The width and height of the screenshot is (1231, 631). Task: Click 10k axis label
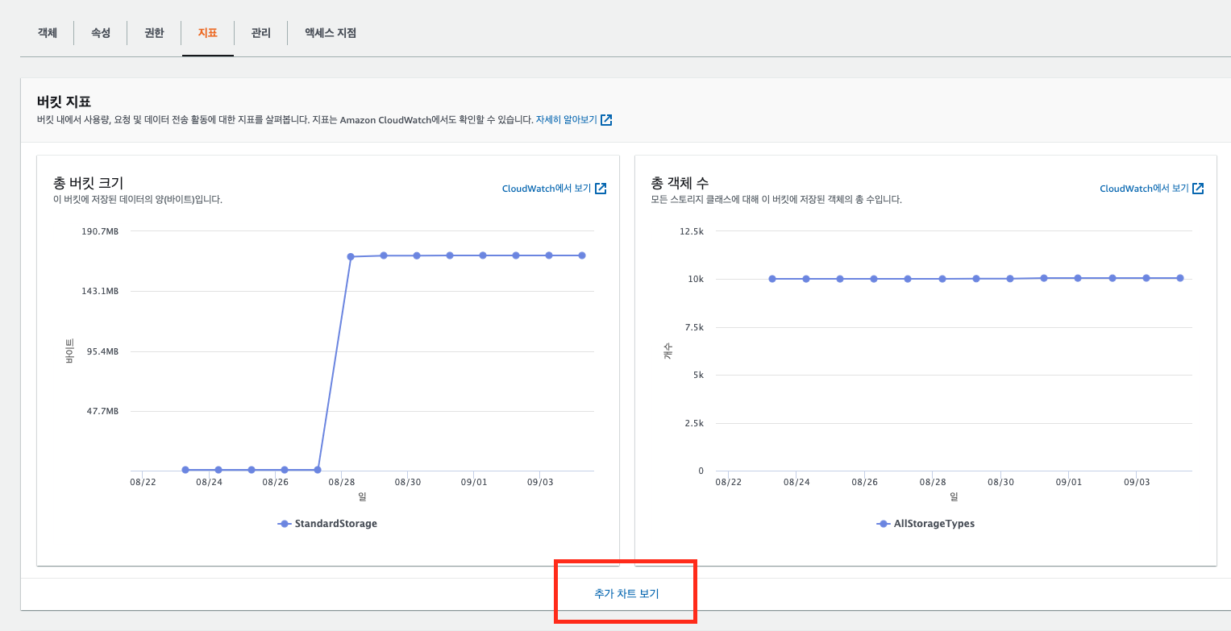[696, 279]
